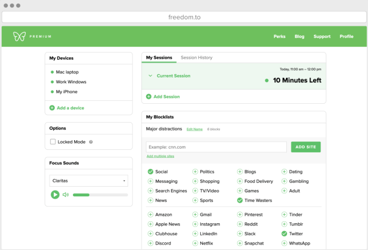The height and width of the screenshot is (250, 368).
Task: Add the Dating category to blocklist
Action: click(284, 172)
